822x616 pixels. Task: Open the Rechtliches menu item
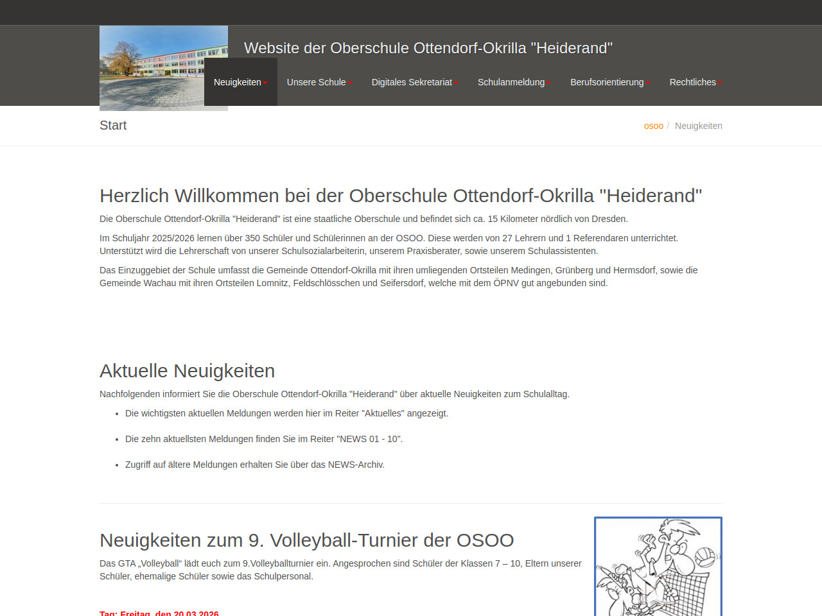point(695,82)
